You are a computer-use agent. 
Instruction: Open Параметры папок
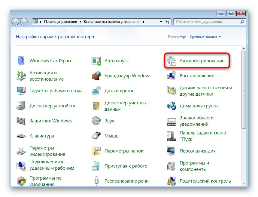(124, 151)
